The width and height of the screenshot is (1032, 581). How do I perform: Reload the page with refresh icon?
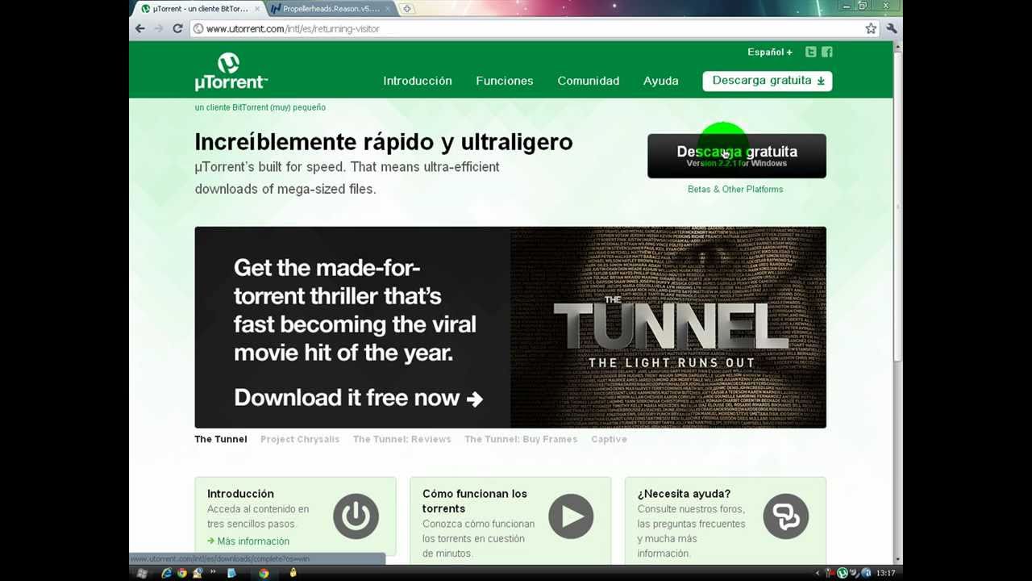(x=177, y=28)
